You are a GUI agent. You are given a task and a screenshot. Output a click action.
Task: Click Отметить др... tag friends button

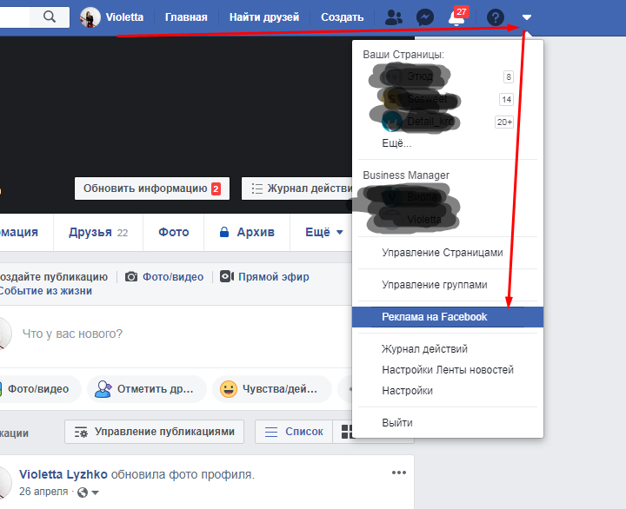(147, 389)
